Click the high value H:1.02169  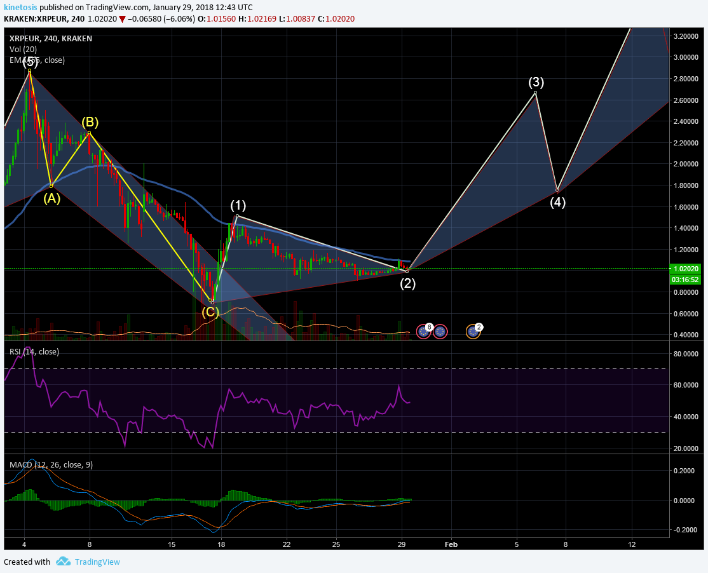(257, 19)
